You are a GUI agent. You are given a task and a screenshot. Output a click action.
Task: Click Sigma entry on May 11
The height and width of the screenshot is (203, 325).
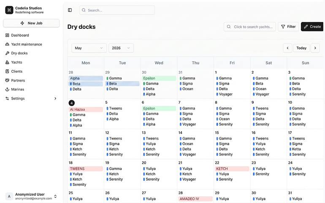pyautogui.click(x=76, y=144)
